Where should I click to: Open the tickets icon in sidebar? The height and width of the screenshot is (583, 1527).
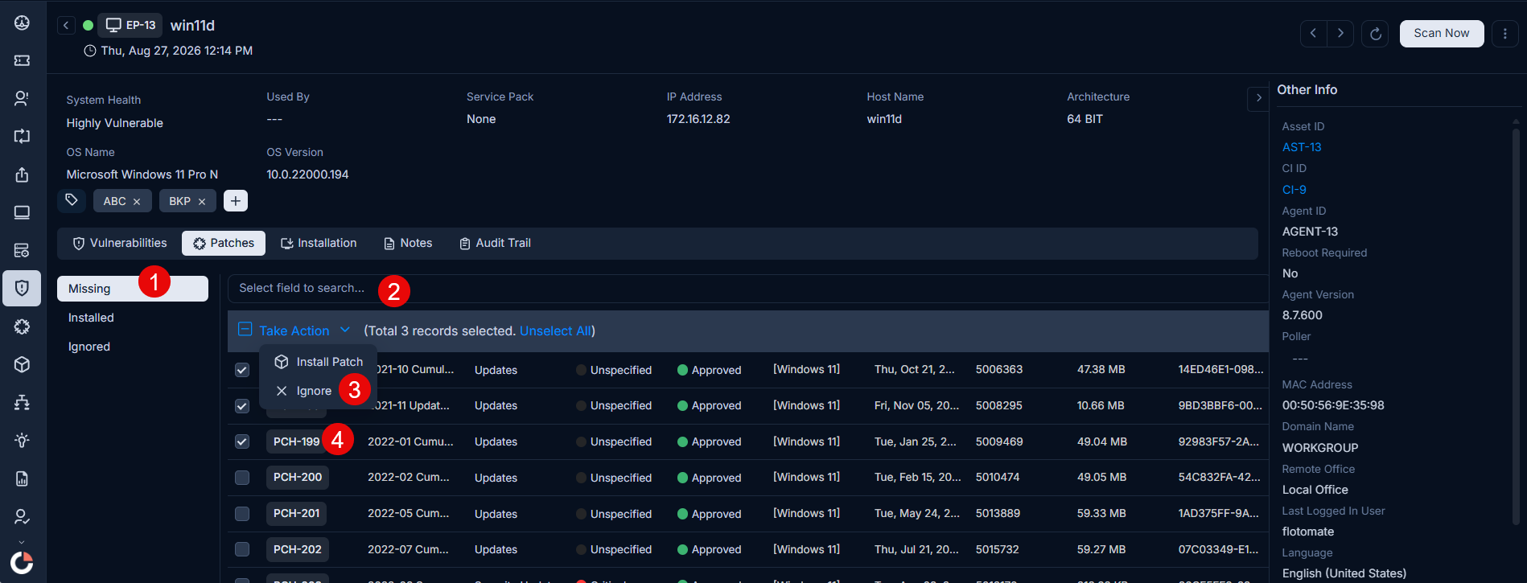tap(22, 60)
